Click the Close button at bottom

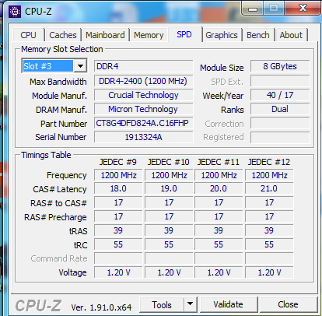click(288, 304)
